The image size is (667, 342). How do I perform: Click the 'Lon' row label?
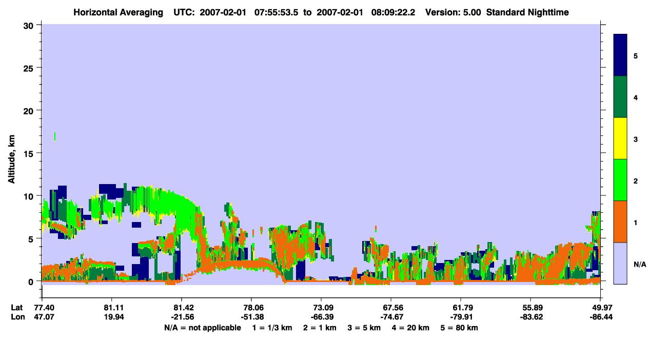(17, 317)
